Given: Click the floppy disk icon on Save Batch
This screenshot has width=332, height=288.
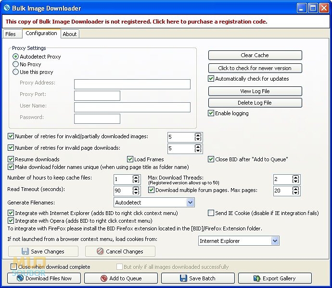Looking at the screenshot, I should pyautogui.click(x=183, y=278).
